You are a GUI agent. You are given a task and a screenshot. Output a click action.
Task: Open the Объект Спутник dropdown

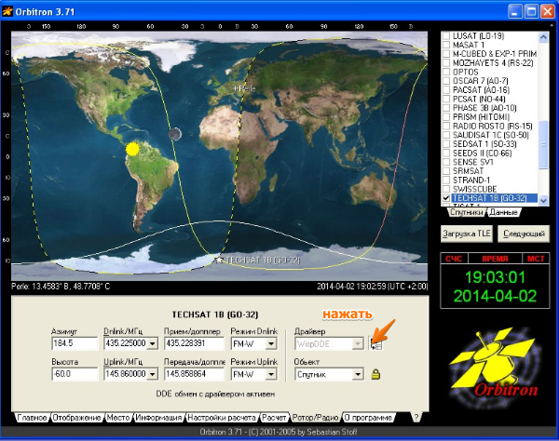click(x=358, y=374)
